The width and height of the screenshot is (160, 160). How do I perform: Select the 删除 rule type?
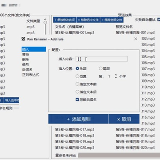25,60
